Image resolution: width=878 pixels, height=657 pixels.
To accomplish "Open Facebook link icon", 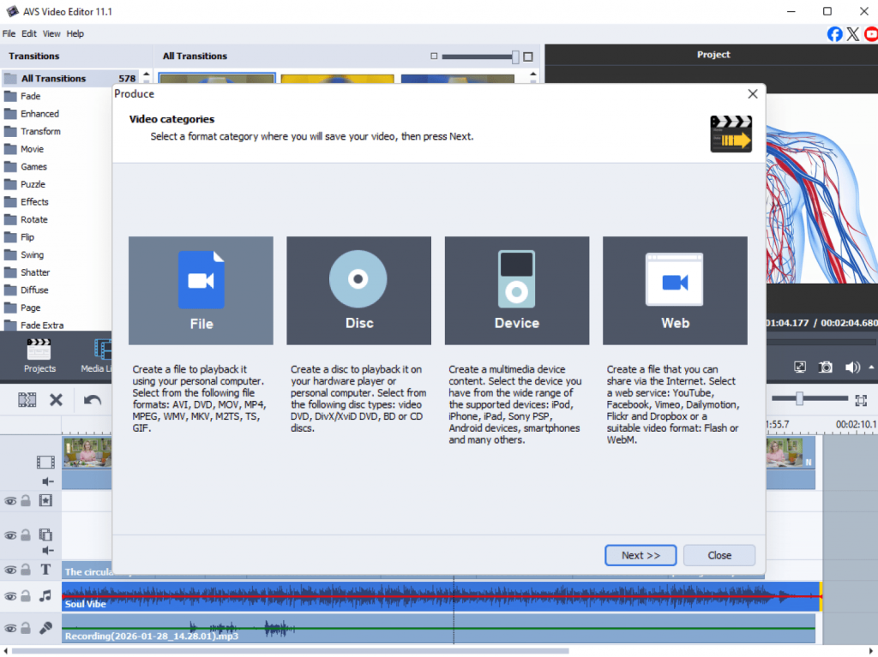I will point(834,34).
